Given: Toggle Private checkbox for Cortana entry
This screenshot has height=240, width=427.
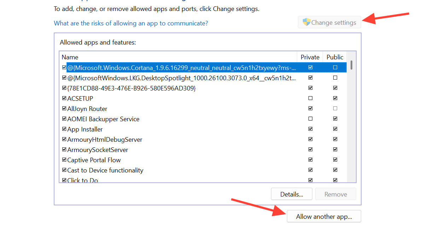Looking at the screenshot, I should (x=310, y=67).
